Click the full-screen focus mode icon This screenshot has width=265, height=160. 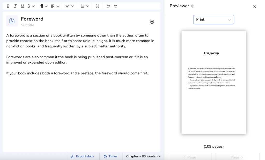[x=97, y=6]
